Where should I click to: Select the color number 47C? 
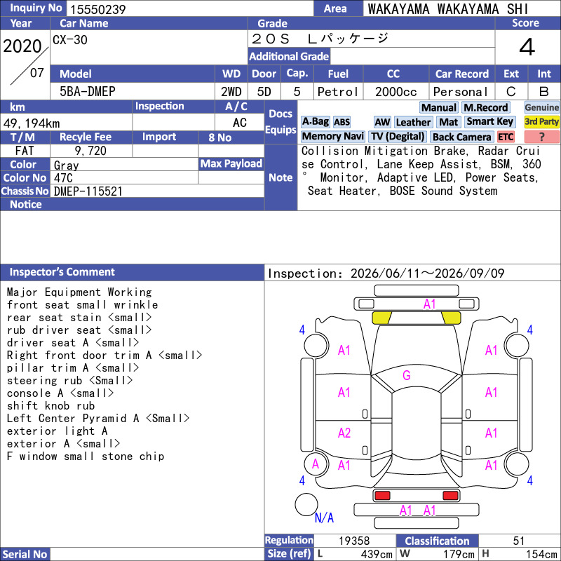coord(63,178)
